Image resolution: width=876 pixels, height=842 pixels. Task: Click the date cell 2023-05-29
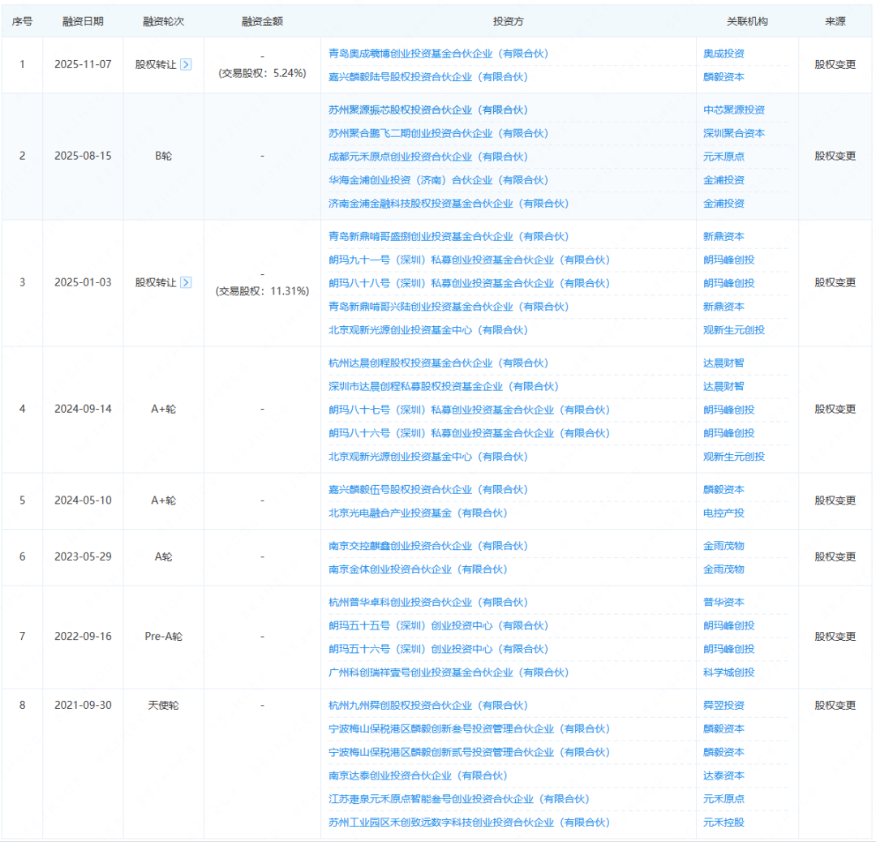click(x=83, y=557)
